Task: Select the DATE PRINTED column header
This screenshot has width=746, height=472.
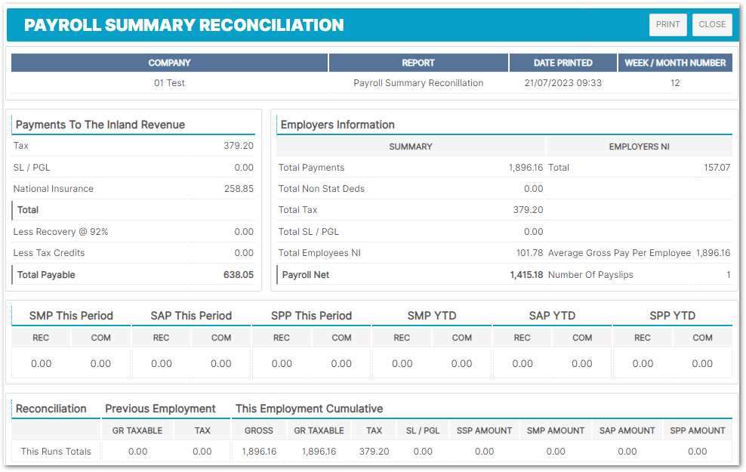Action: [563, 63]
